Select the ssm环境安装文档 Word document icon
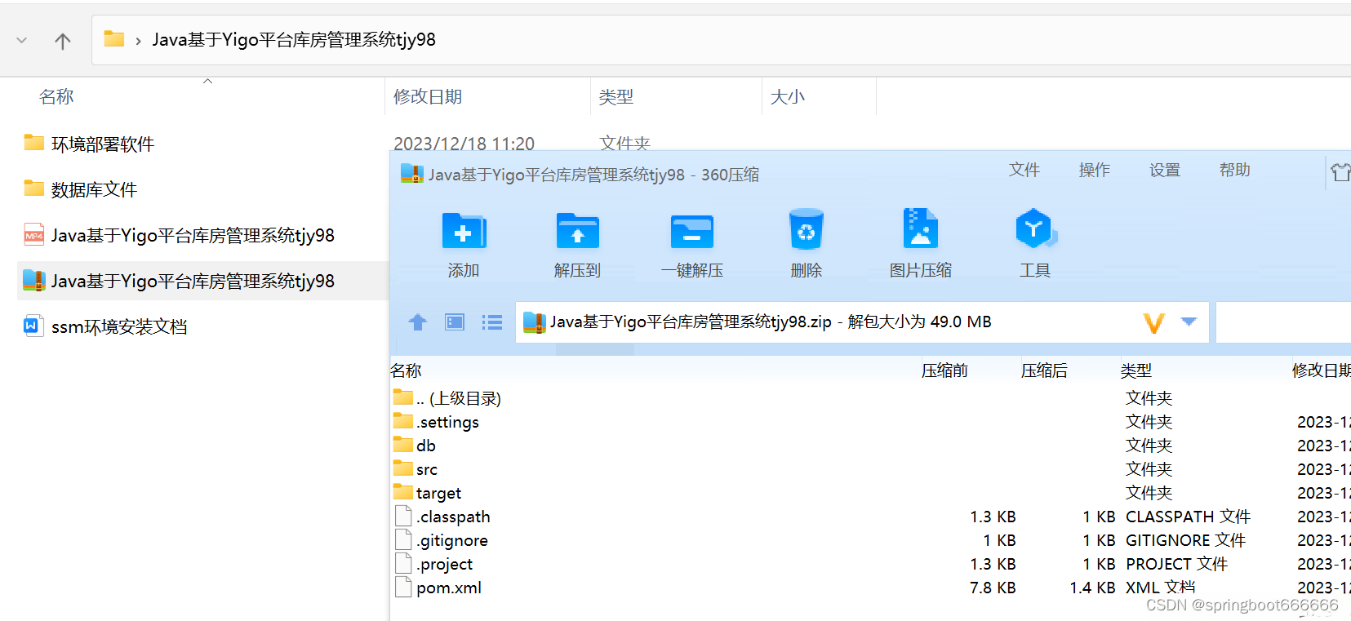 coord(34,326)
